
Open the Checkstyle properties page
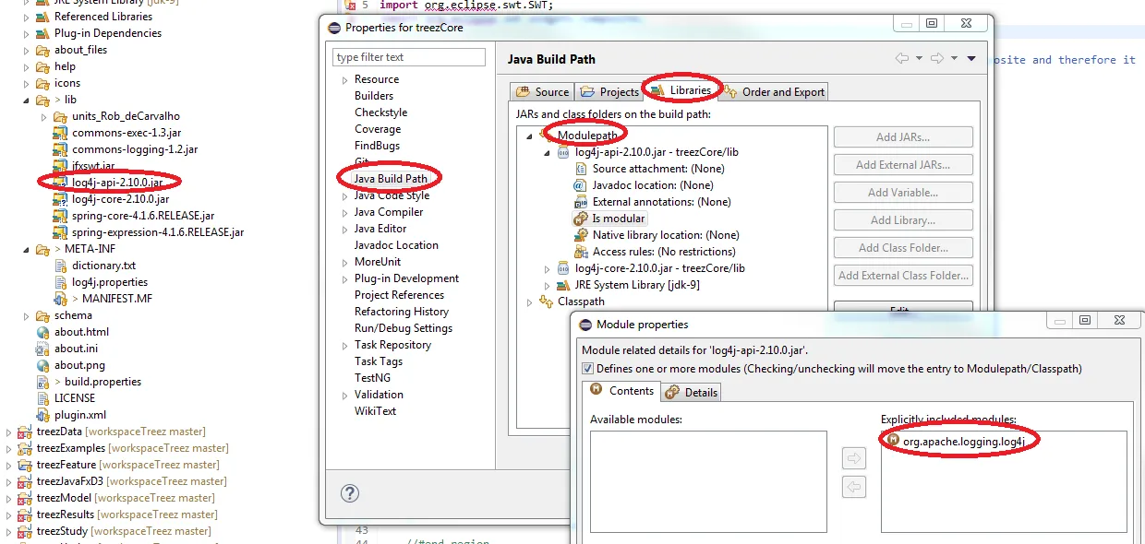[x=380, y=112]
